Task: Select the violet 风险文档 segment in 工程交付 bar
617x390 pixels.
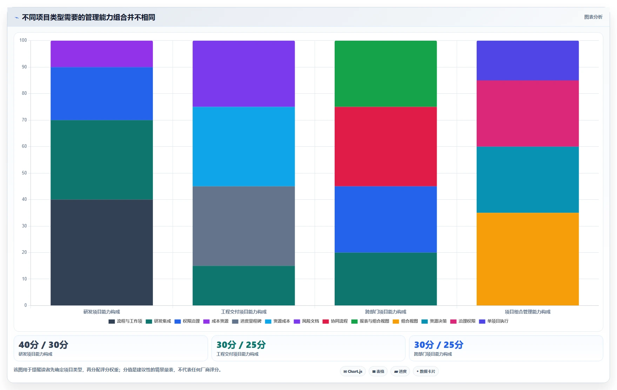Action: tap(244, 74)
